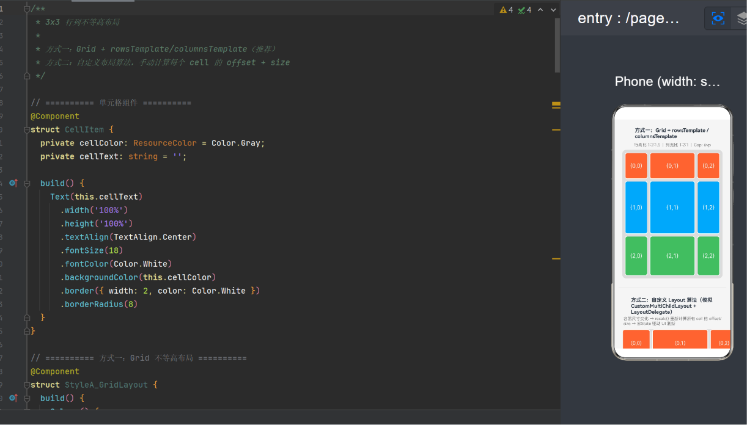
Task: Click "StyleA_GridLayout" struct name
Action: pyautogui.click(x=106, y=385)
